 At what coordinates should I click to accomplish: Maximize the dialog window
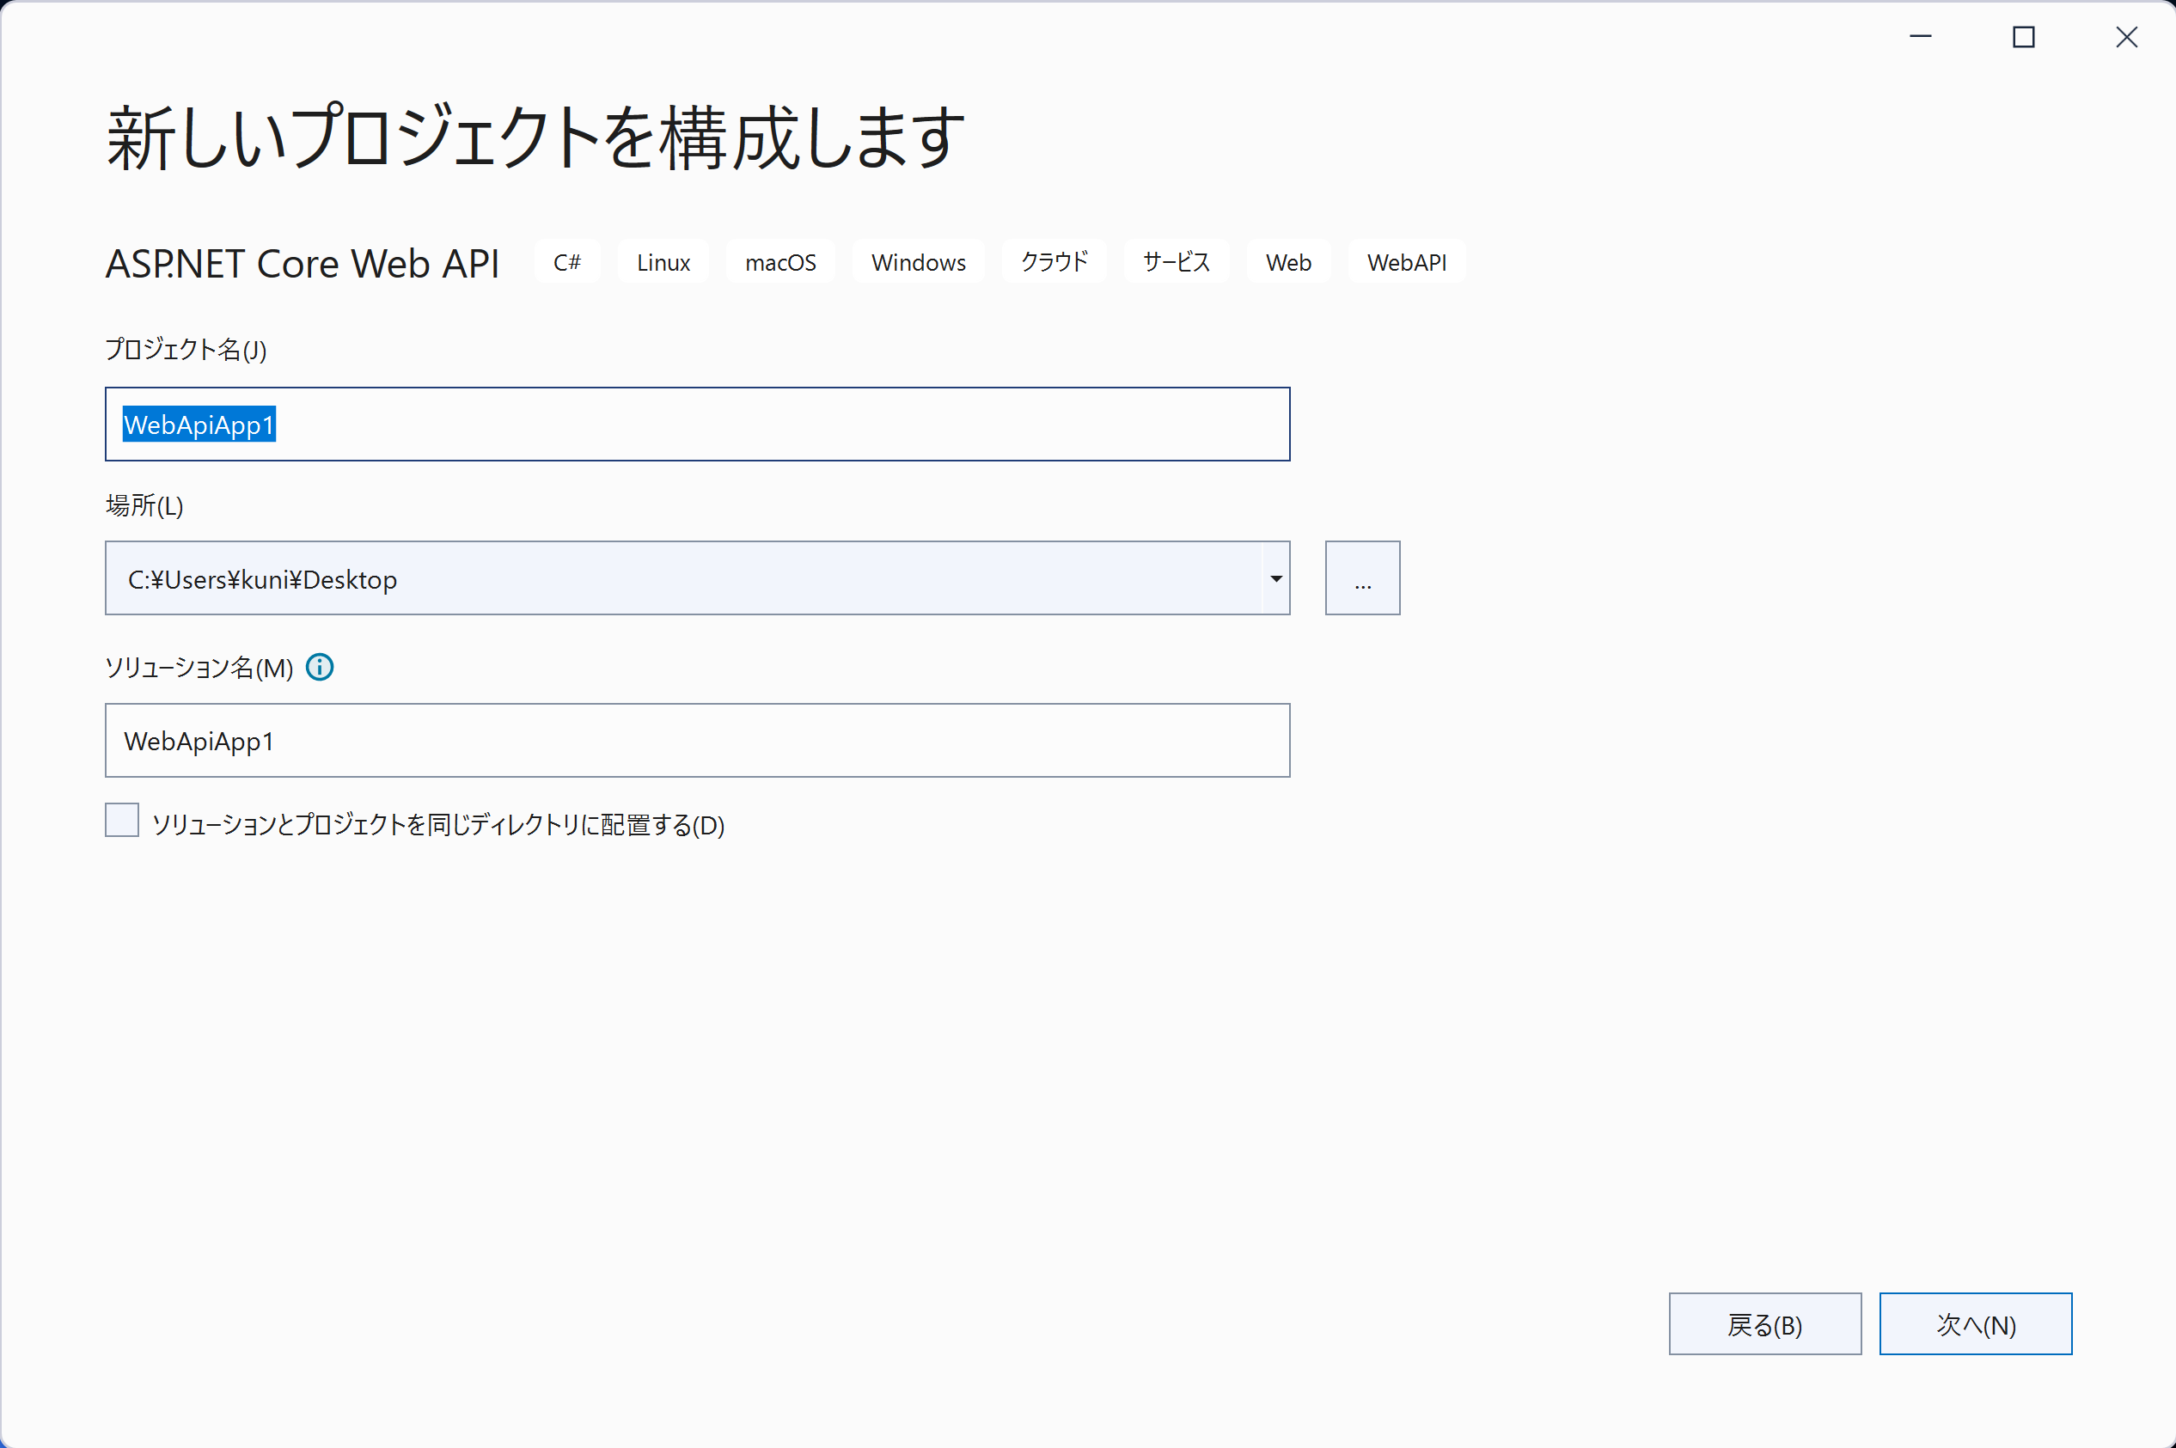[x=2024, y=37]
